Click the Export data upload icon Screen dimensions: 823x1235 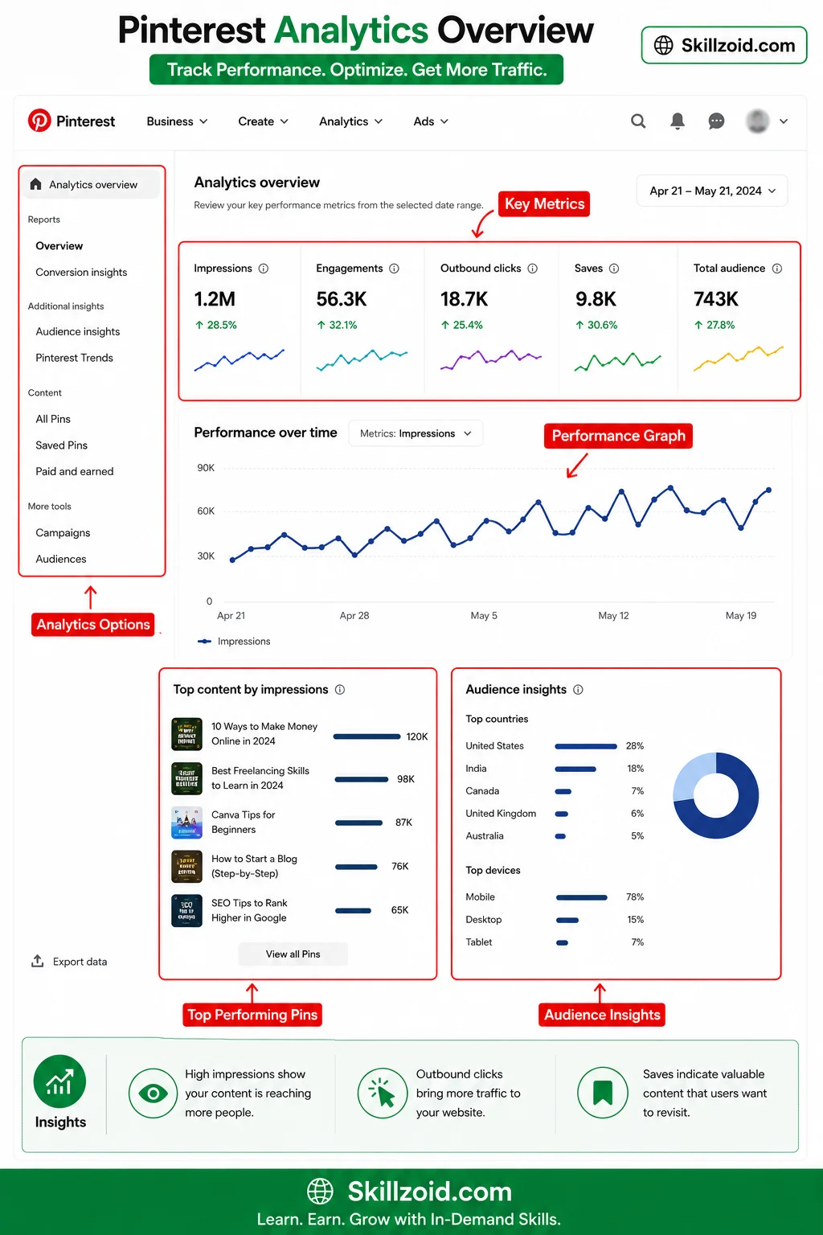point(37,961)
